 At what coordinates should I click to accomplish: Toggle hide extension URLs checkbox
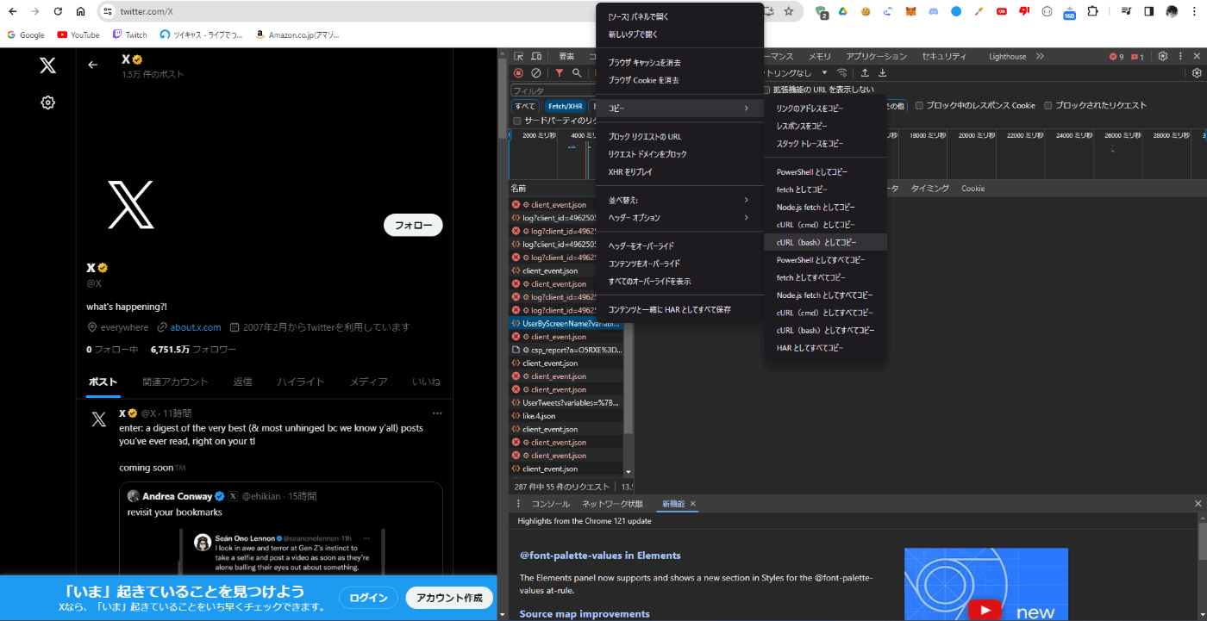(766, 90)
